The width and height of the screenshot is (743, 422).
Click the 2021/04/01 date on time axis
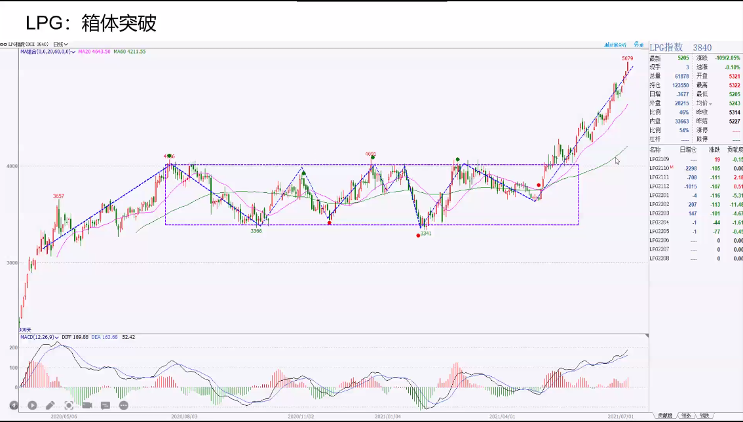[x=503, y=417]
